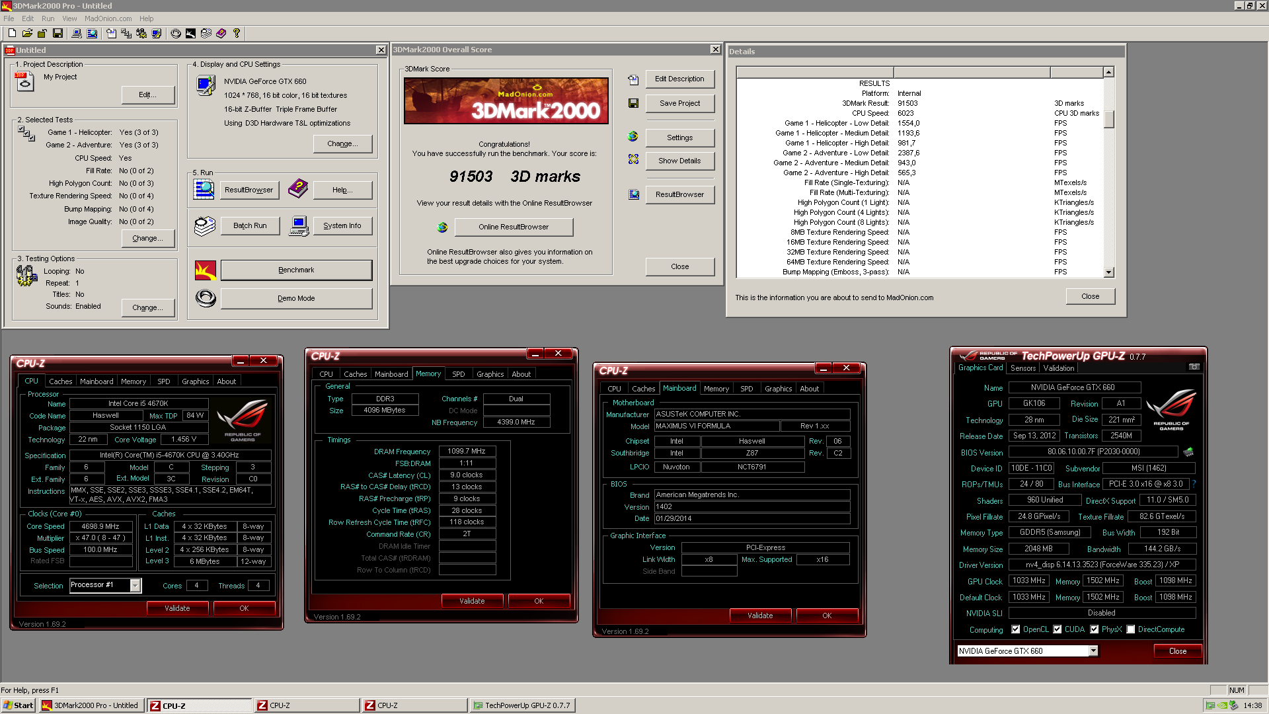Screen dimensions: 1269x714
Task: Click the Help button in the Run section
Action: click(x=342, y=190)
